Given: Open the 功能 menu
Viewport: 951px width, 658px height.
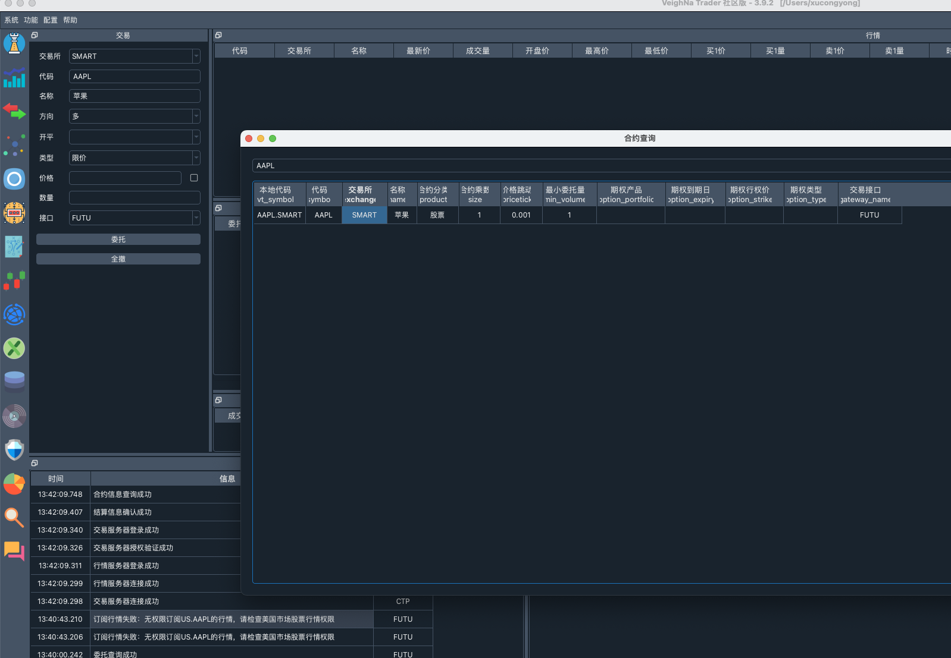Looking at the screenshot, I should click(x=31, y=20).
